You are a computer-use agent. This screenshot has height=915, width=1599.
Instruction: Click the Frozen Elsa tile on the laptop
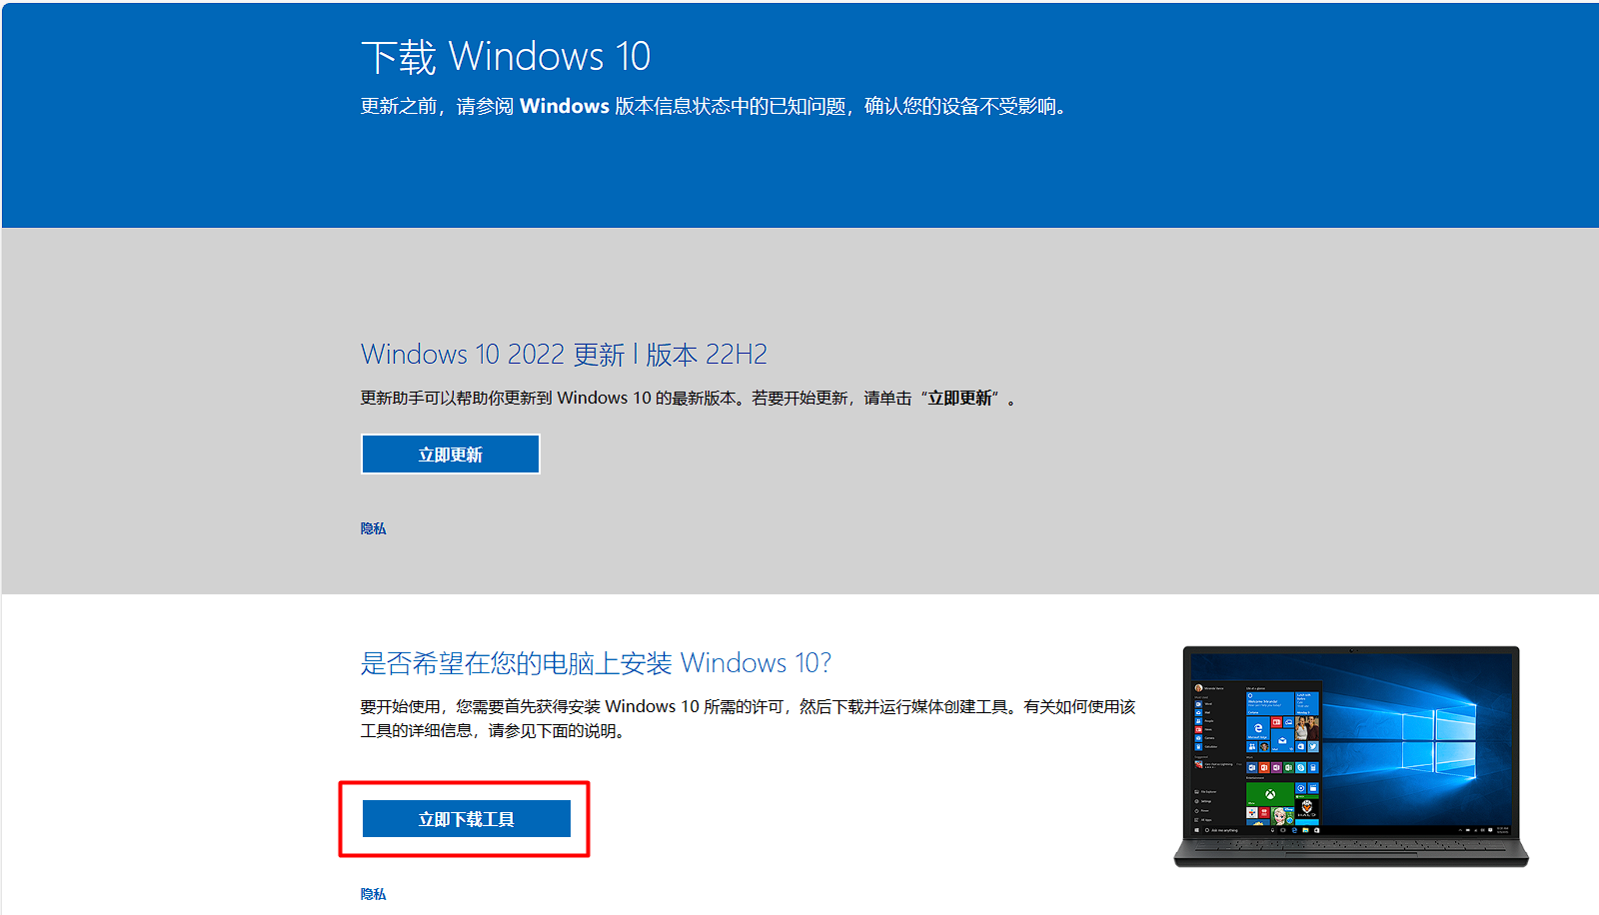[x=1282, y=816]
